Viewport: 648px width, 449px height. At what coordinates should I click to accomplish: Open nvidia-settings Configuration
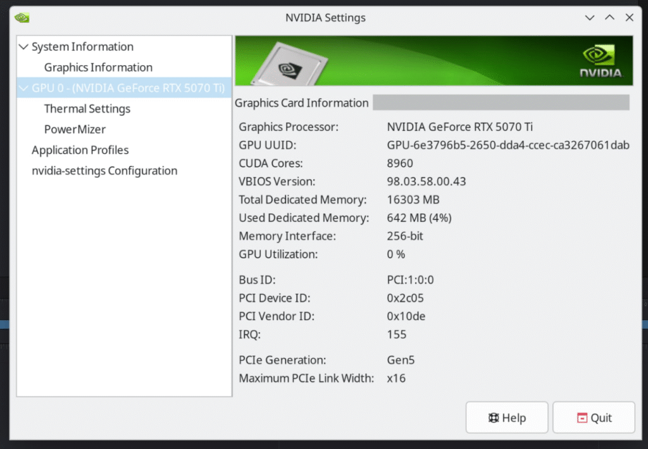[x=104, y=171]
